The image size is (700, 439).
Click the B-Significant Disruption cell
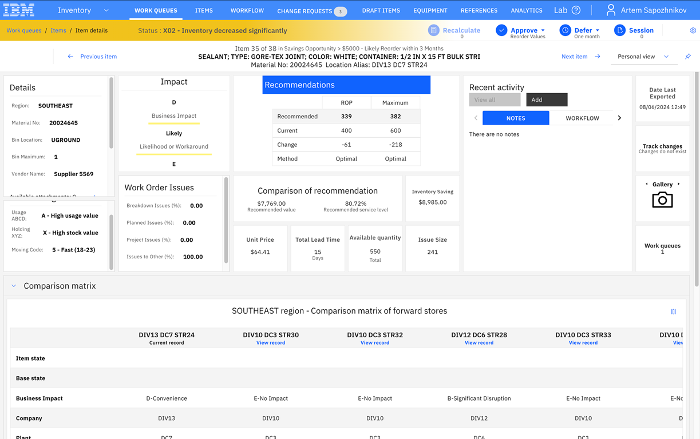tap(479, 398)
